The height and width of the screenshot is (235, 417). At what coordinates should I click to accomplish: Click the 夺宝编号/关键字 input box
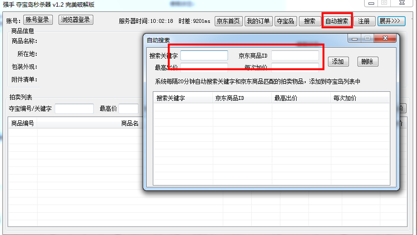click(74, 109)
